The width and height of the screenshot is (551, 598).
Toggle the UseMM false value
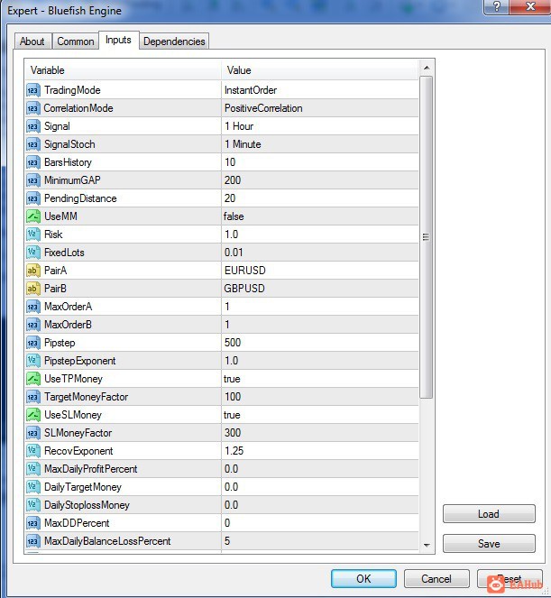tap(319, 216)
